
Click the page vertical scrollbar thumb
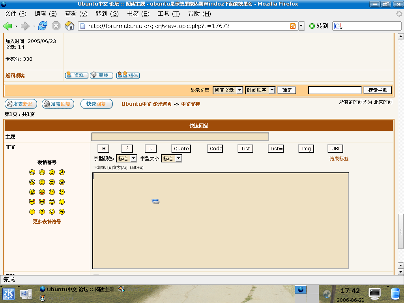pyautogui.click(x=401, y=231)
